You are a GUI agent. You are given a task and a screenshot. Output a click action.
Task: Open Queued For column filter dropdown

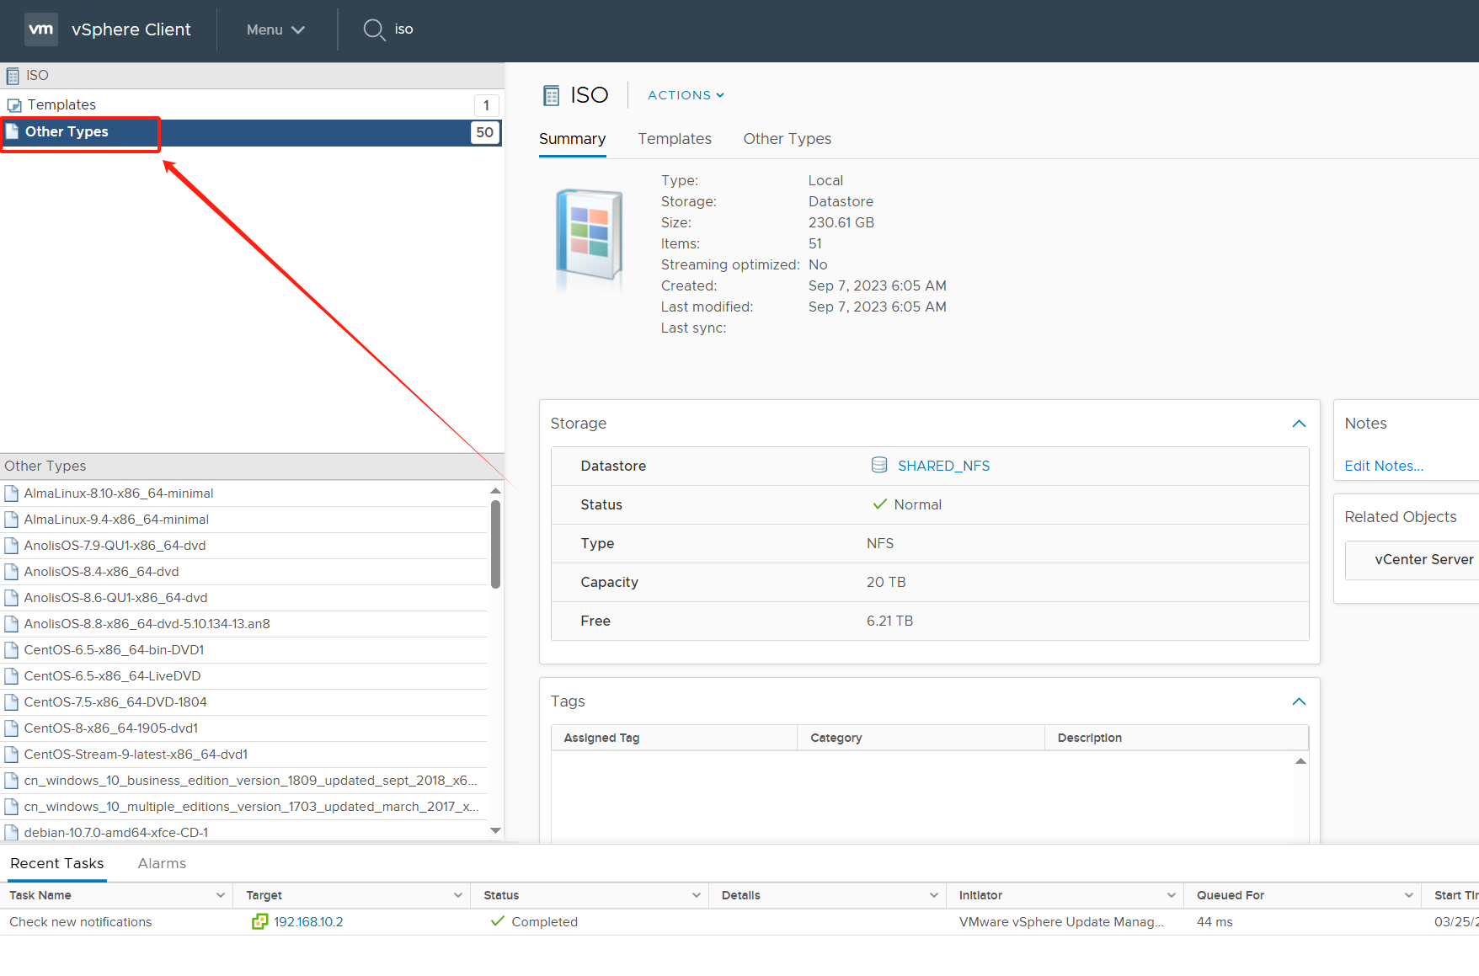[1409, 895]
